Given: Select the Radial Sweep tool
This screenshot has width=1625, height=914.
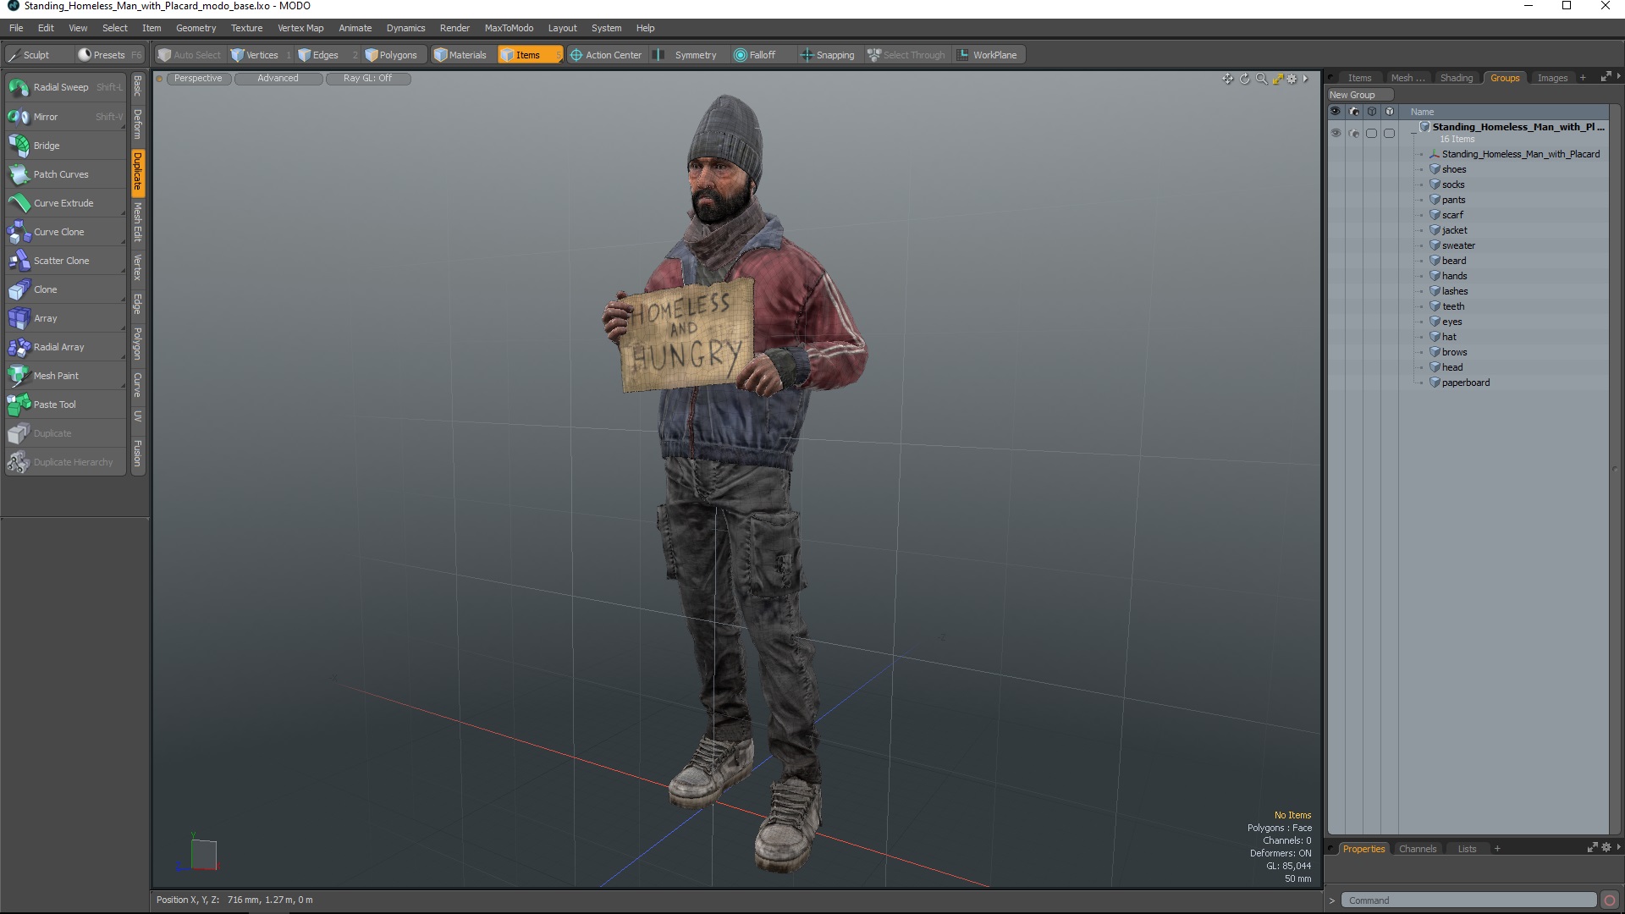Looking at the screenshot, I should click(65, 87).
